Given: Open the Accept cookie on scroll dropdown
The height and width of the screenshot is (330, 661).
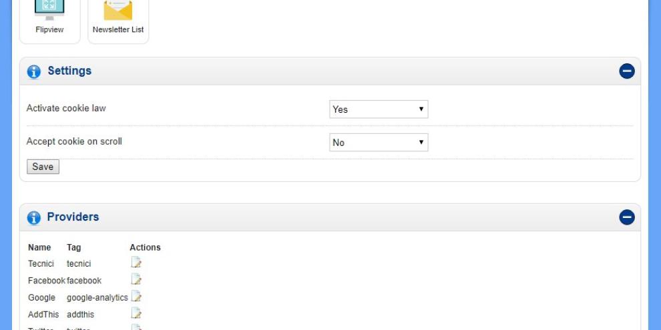Looking at the screenshot, I should pyautogui.click(x=379, y=142).
